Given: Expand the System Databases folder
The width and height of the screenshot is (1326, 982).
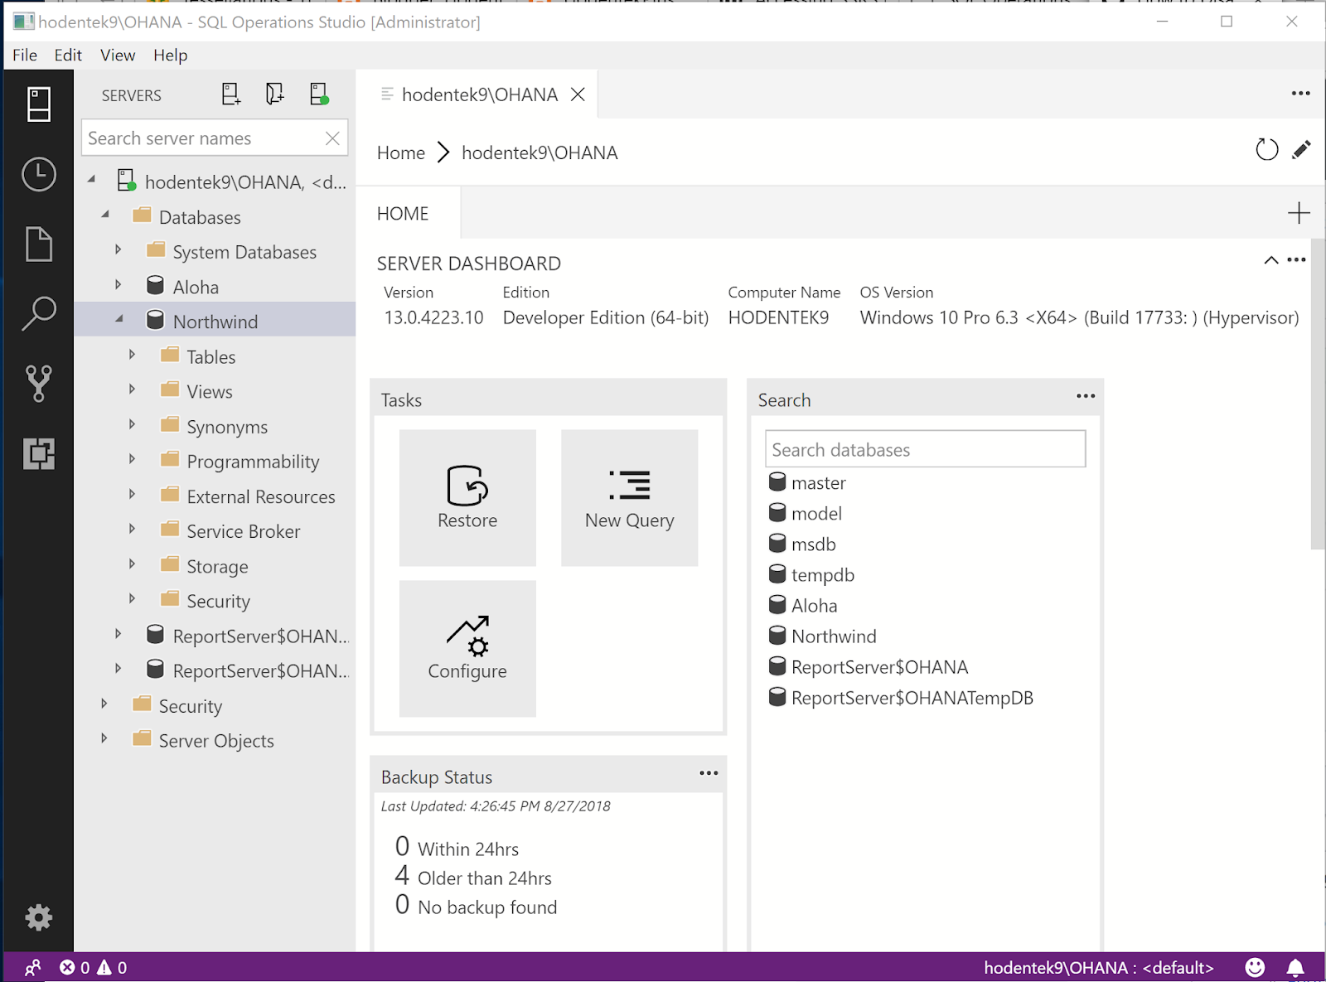Looking at the screenshot, I should (119, 250).
